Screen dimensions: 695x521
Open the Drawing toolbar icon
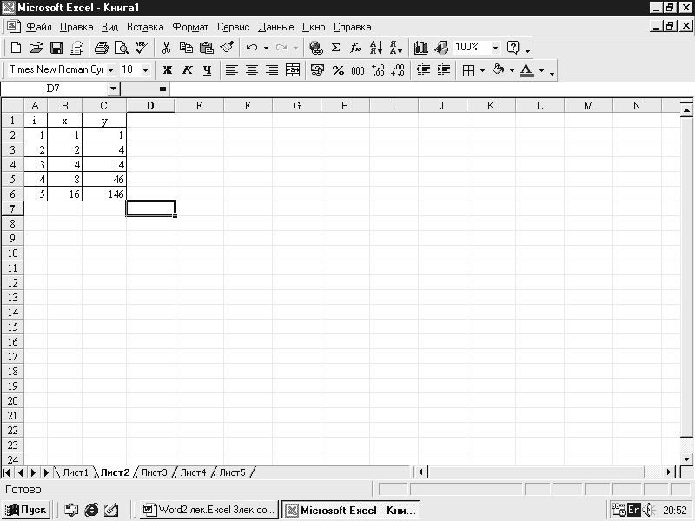coord(441,48)
